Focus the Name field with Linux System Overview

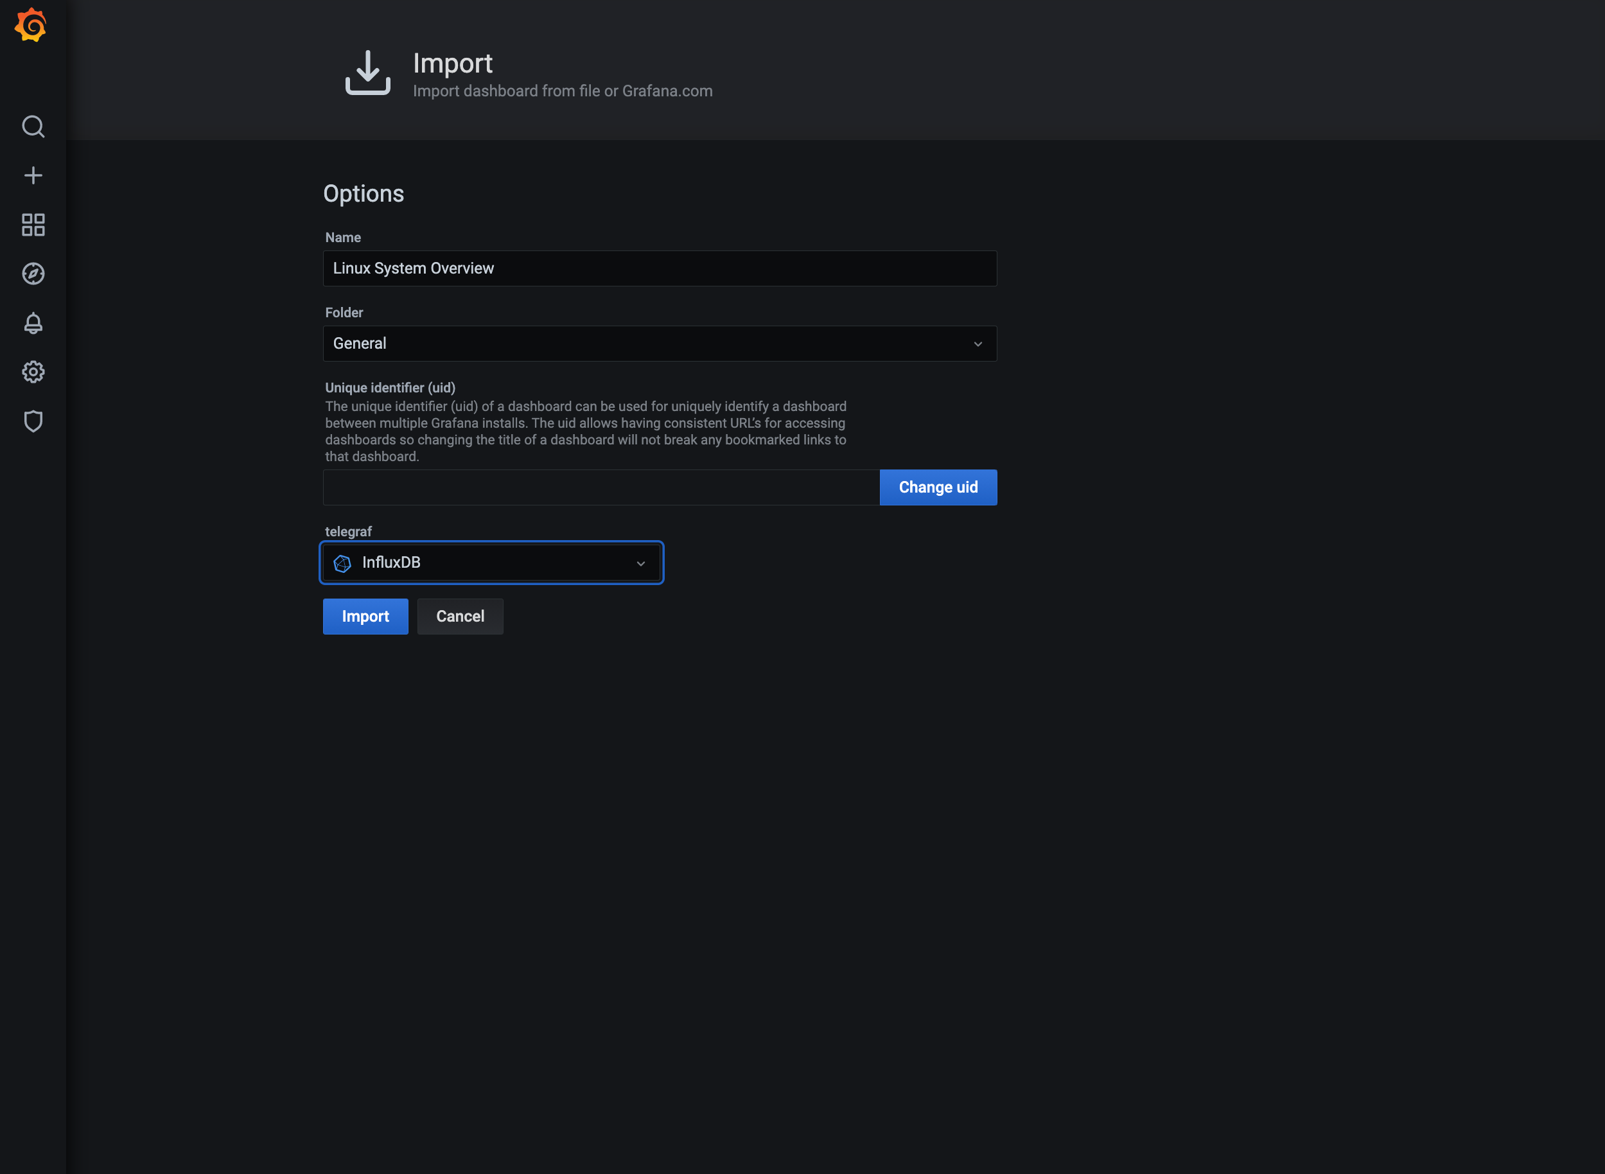click(x=660, y=268)
